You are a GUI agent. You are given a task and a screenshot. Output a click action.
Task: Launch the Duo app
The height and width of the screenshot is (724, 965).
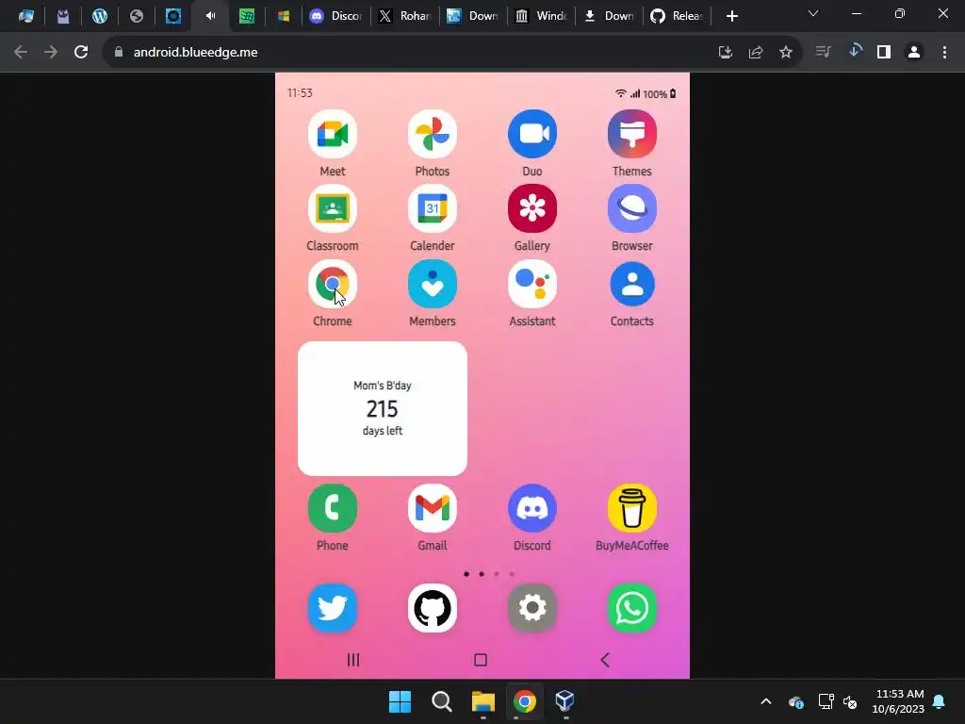(532, 134)
